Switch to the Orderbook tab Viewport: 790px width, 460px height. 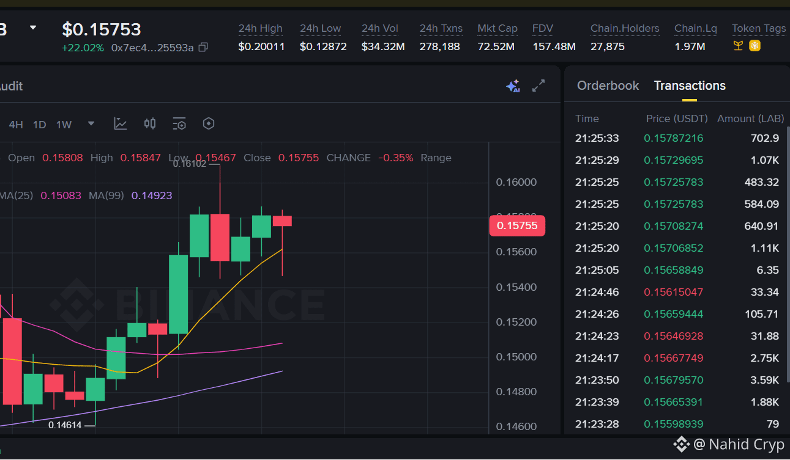point(608,86)
